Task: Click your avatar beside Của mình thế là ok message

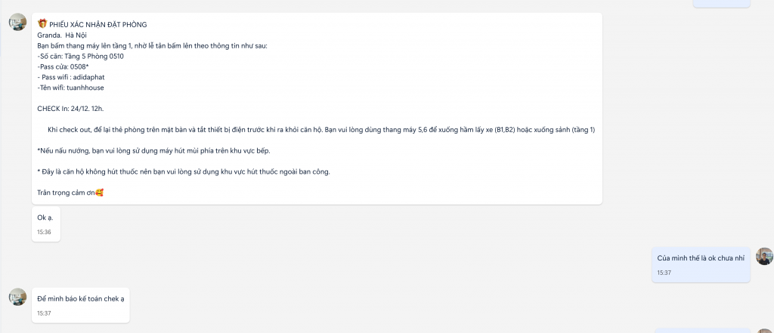Action: [765, 257]
